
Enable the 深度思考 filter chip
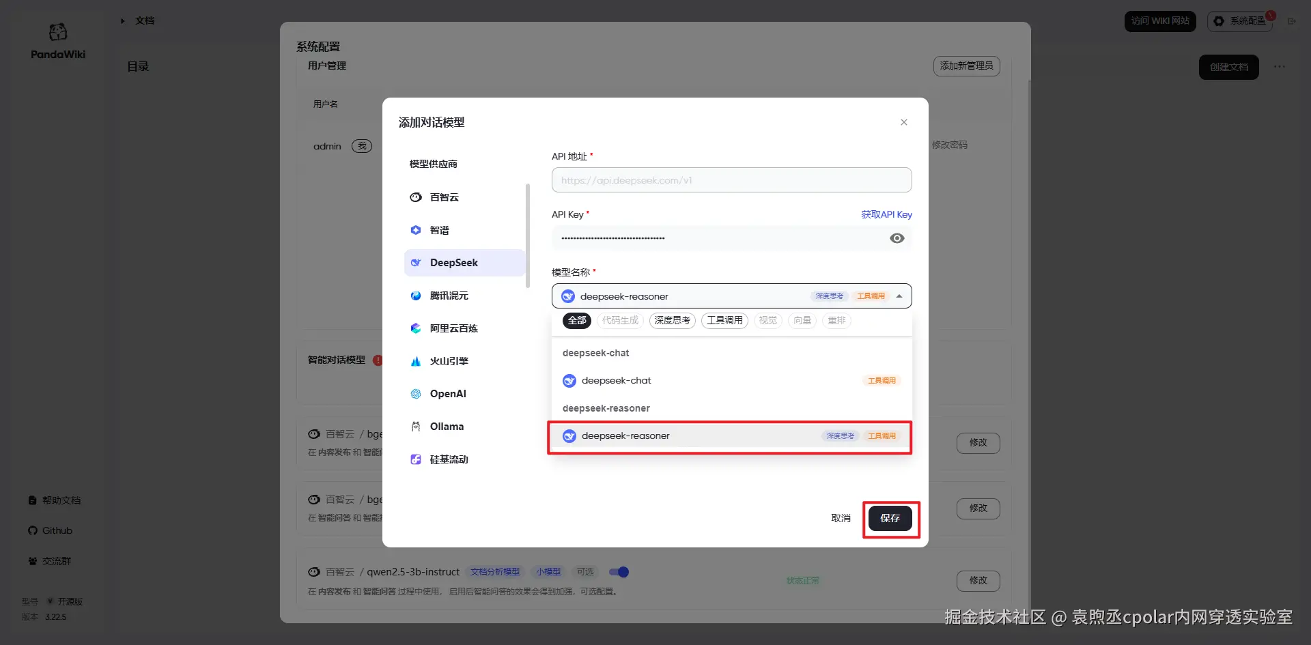pos(673,321)
